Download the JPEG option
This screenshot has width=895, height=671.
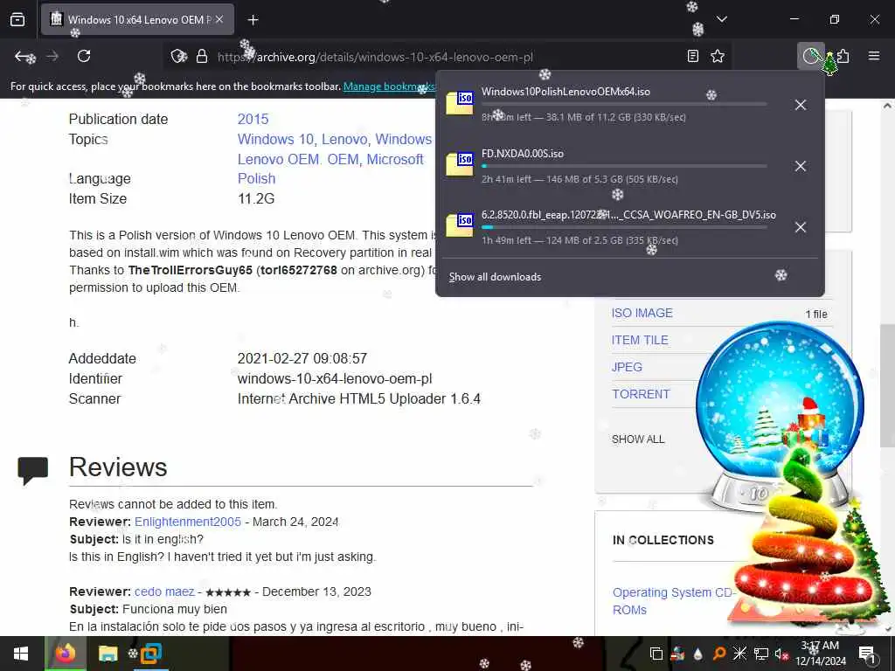tap(627, 367)
